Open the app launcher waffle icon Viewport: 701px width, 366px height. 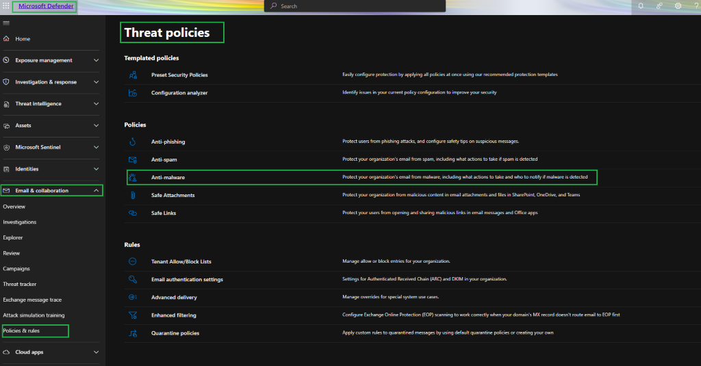(x=5, y=5)
